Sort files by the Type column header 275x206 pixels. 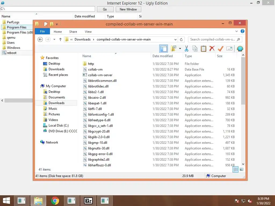188,56
